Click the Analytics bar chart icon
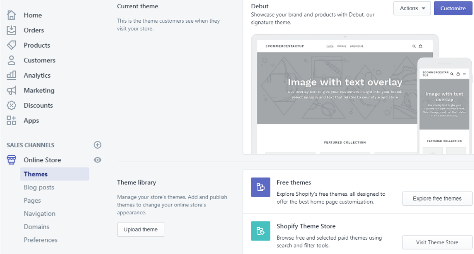474x254 pixels. click(x=12, y=75)
